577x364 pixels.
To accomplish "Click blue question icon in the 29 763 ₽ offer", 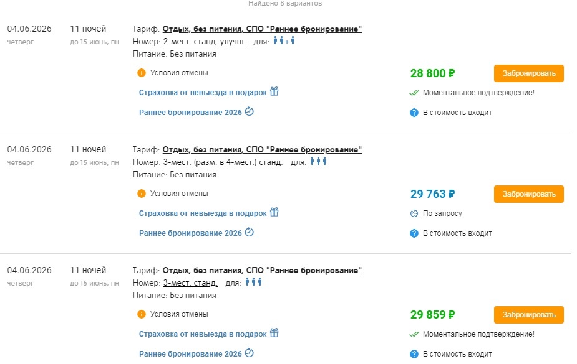I will 414,233.
